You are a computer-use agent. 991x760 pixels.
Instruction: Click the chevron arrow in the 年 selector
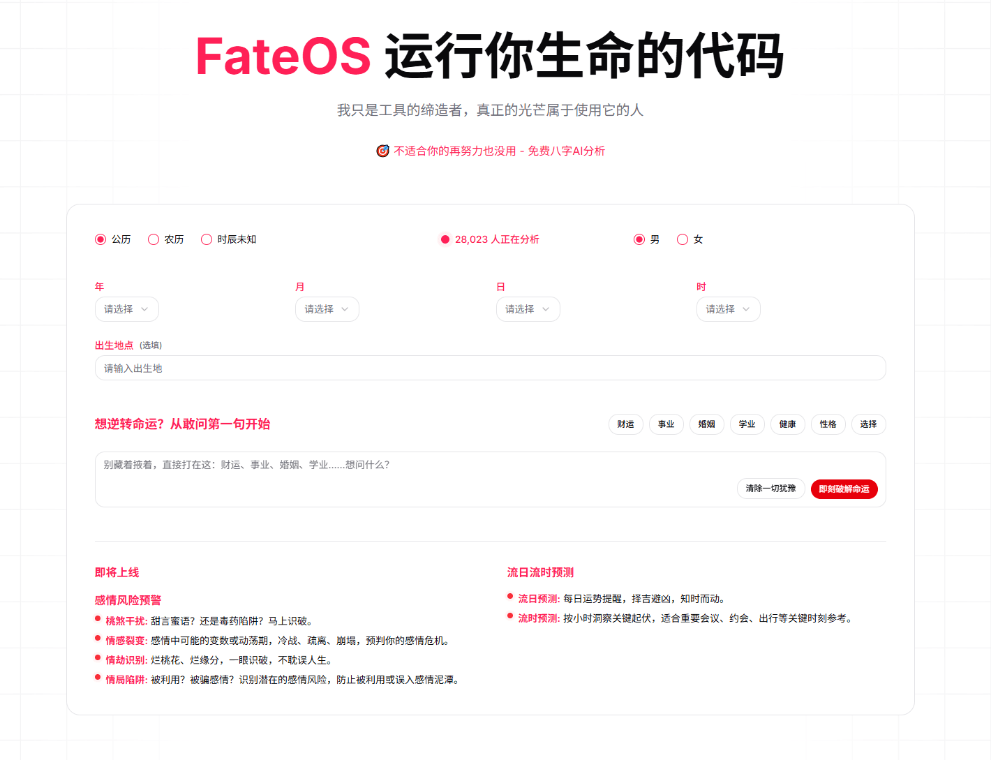pyautogui.click(x=144, y=309)
